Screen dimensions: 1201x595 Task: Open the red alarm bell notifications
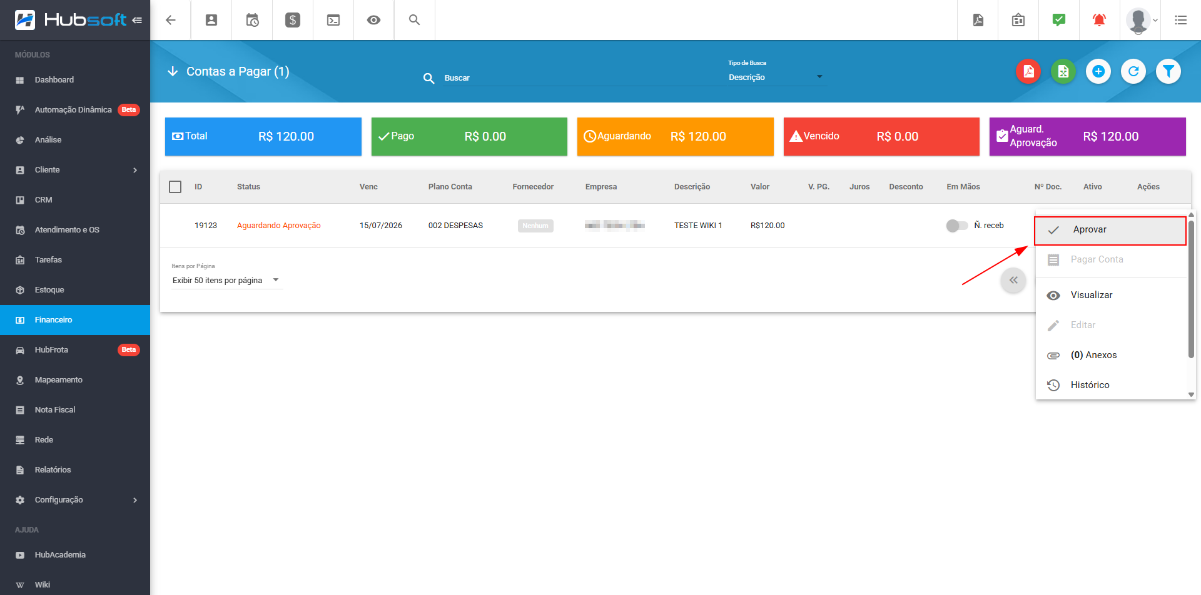point(1099,20)
